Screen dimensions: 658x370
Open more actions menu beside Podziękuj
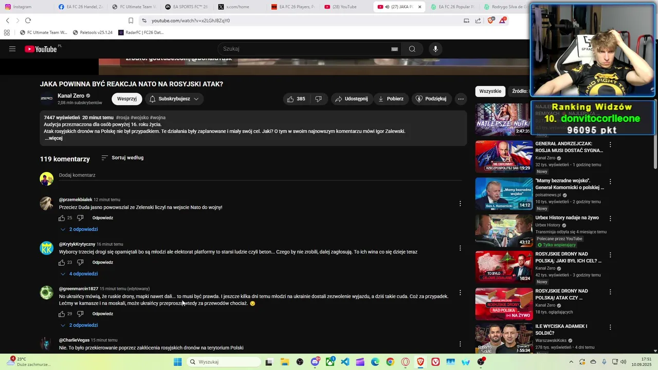[x=461, y=99]
